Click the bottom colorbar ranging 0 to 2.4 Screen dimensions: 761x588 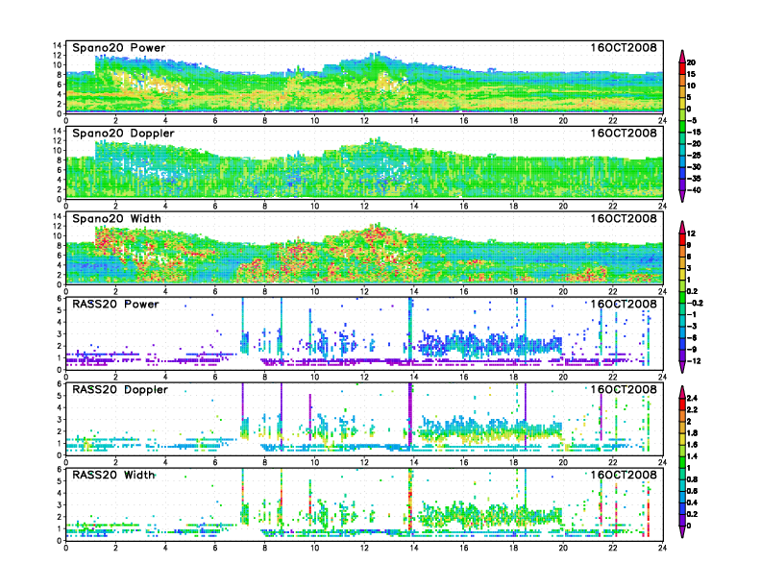(682, 462)
